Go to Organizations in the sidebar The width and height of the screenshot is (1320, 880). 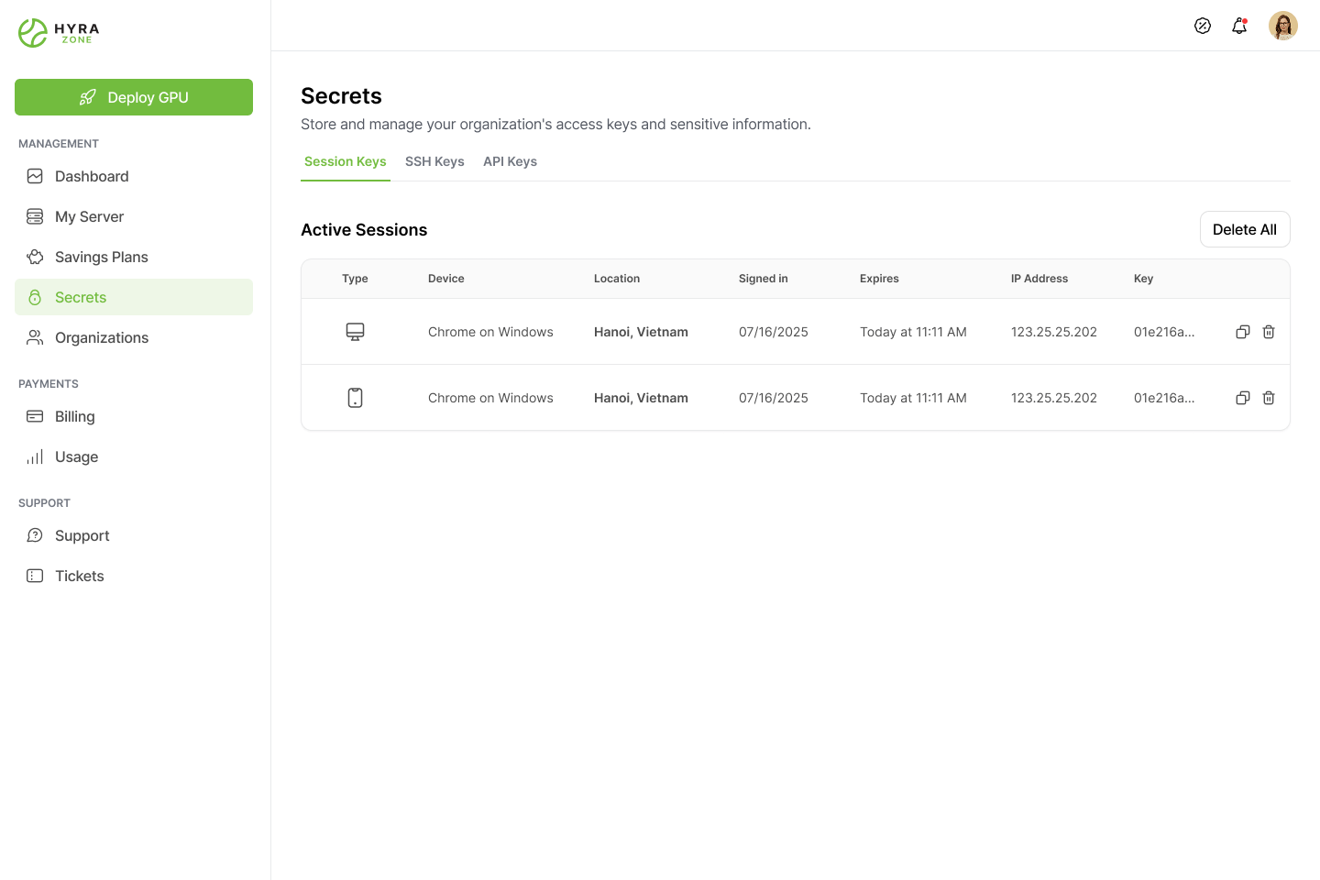pos(102,337)
